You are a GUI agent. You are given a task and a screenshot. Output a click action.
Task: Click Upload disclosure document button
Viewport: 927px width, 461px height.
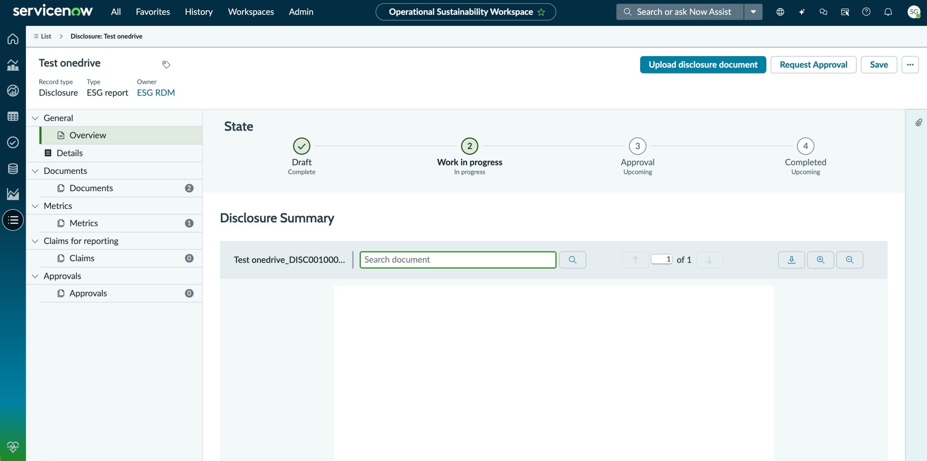point(703,65)
